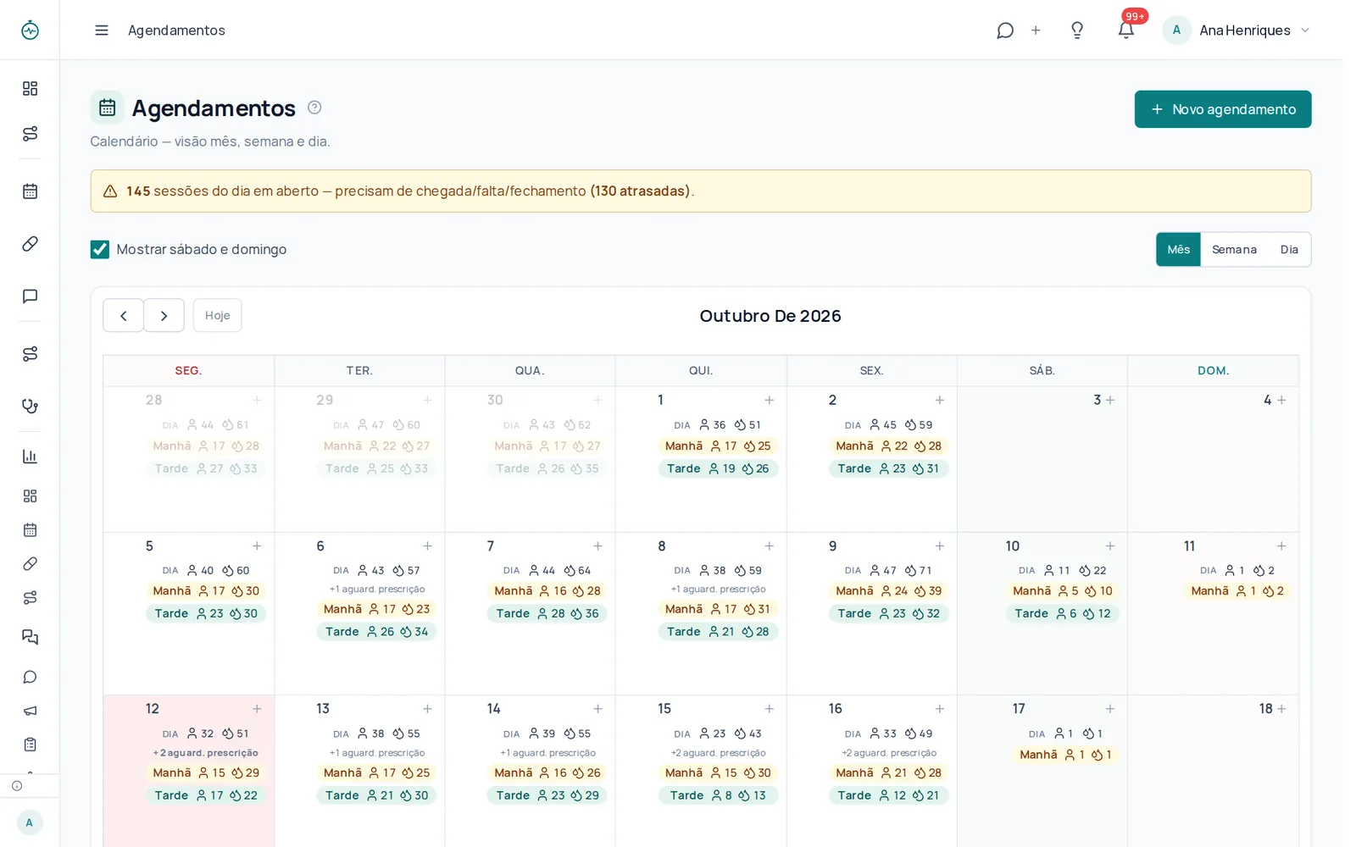This screenshot has height=847, width=1356.
Task: Click the app logo in sidebar
Action: click(30, 30)
